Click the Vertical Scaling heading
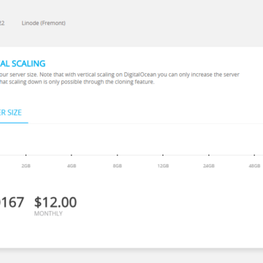 23,64
